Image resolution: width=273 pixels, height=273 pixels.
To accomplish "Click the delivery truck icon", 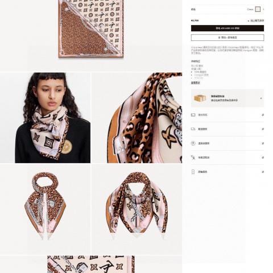I will click(x=193, y=129).
